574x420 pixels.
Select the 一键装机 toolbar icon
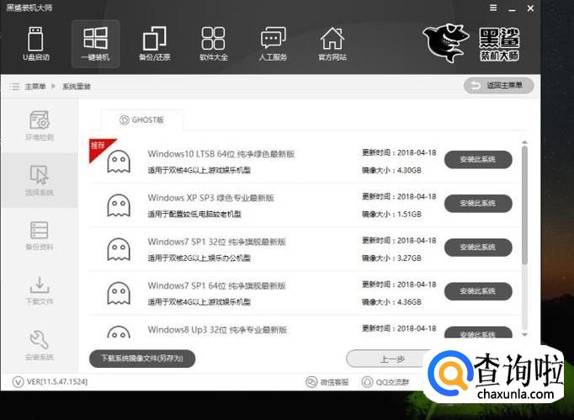point(95,44)
